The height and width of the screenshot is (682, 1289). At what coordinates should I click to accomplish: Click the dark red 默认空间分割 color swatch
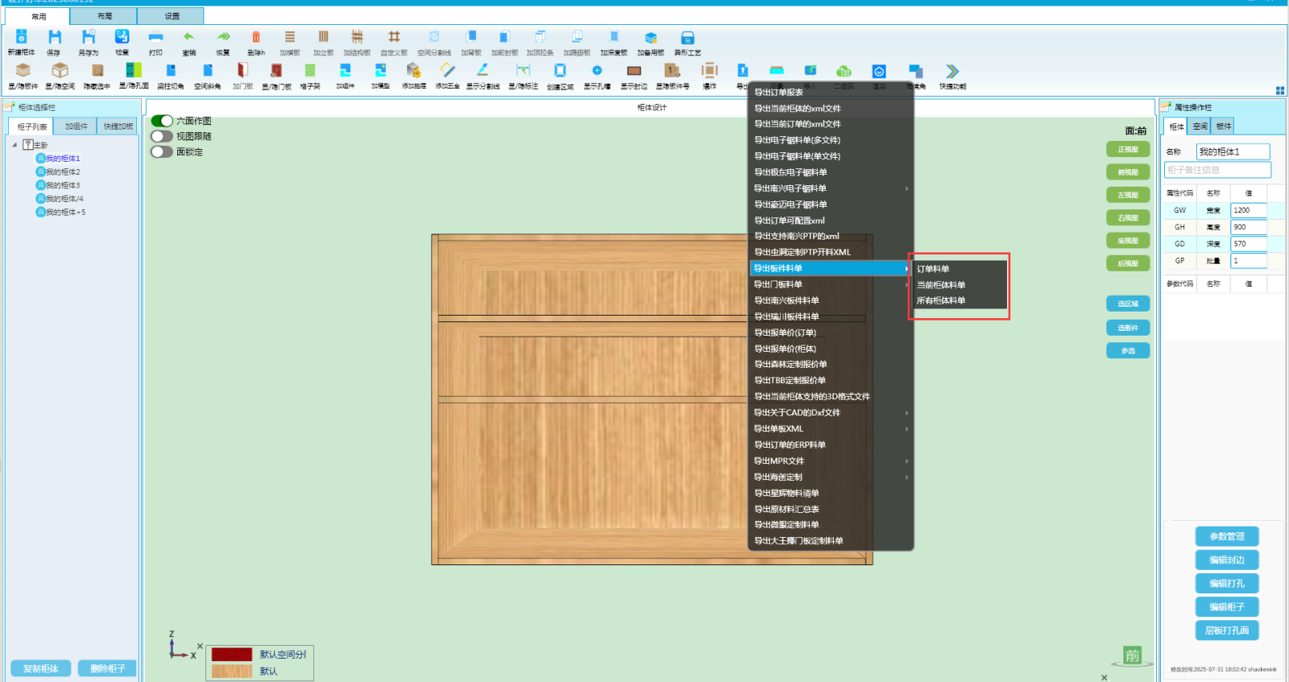[x=232, y=655]
